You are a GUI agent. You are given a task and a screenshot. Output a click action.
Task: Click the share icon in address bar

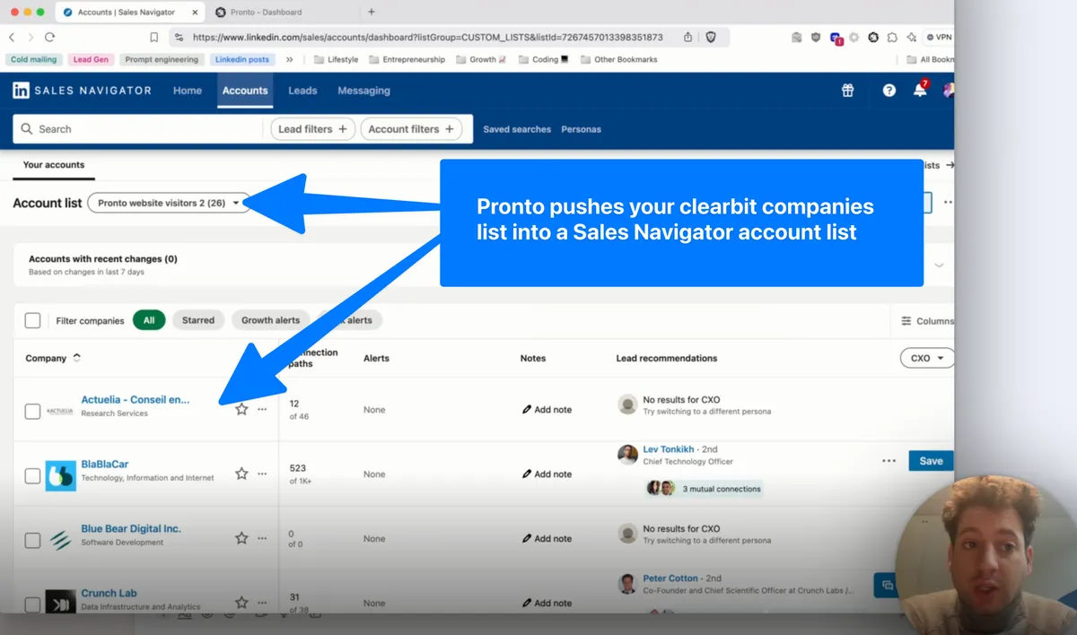(x=687, y=38)
